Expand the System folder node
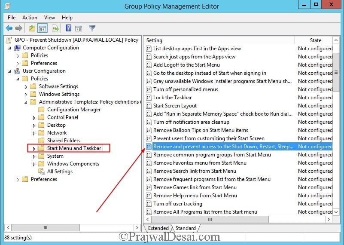The height and width of the screenshot is (245, 344). click(34, 156)
